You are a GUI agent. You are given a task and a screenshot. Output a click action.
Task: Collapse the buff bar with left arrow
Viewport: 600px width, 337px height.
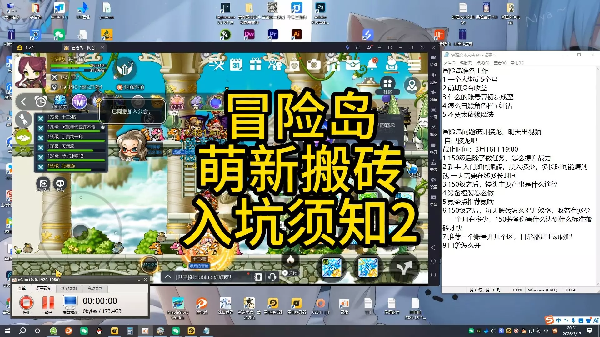point(23,101)
